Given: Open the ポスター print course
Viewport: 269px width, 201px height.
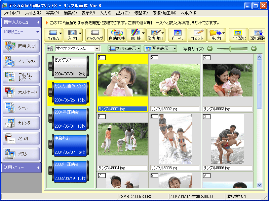Looking at the screenshot, I should [x=21, y=154].
